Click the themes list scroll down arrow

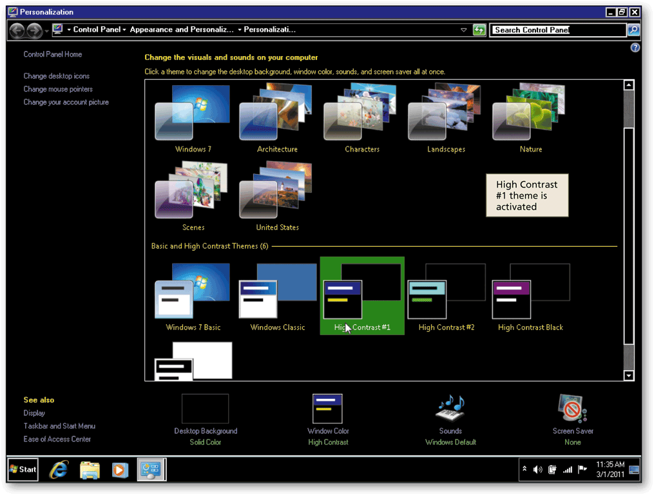click(629, 375)
